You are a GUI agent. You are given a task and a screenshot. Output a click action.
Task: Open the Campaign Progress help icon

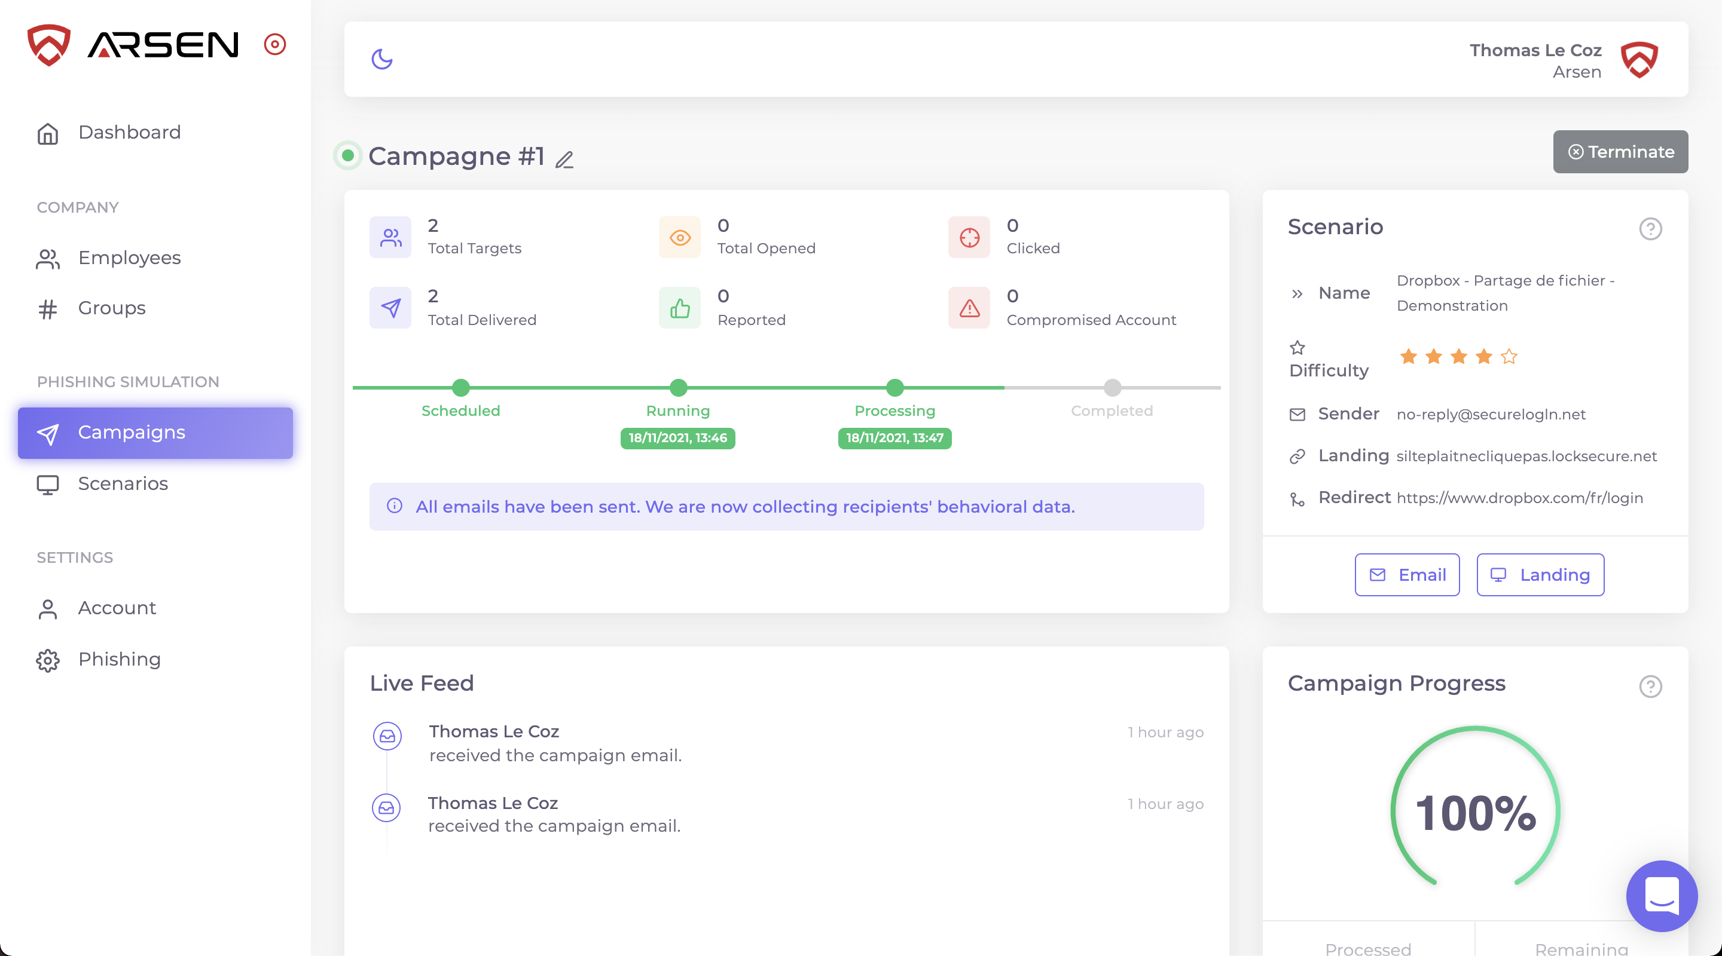tap(1650, 687)
